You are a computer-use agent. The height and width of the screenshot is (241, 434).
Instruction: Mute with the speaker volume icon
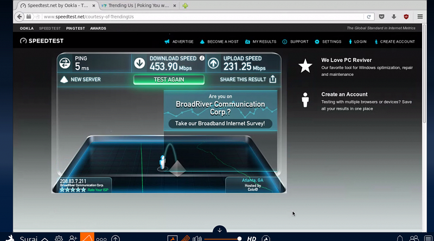coord(197,238)
